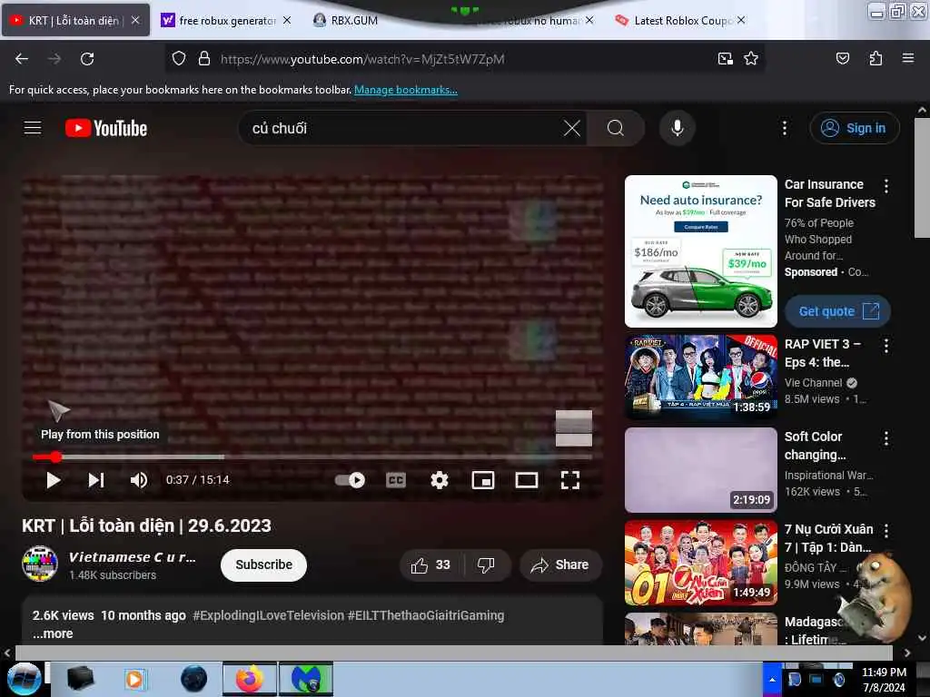Go back to the previous page
The image size is (930, 697).
pos(22,59)
